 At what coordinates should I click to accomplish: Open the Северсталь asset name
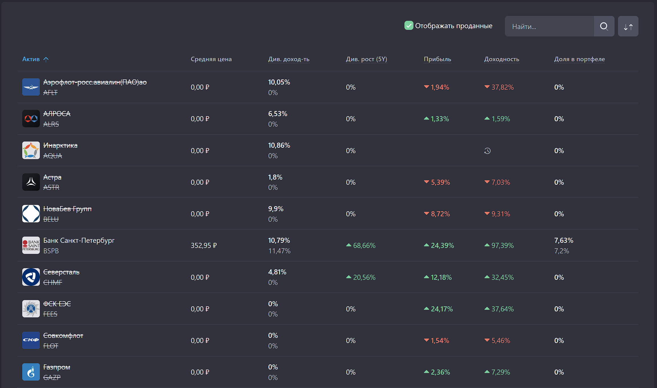click(x=61, y=272)
